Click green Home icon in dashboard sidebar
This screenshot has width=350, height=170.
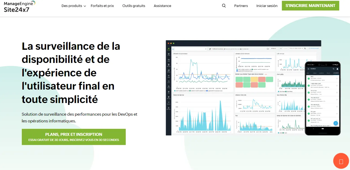pos(169,49)
